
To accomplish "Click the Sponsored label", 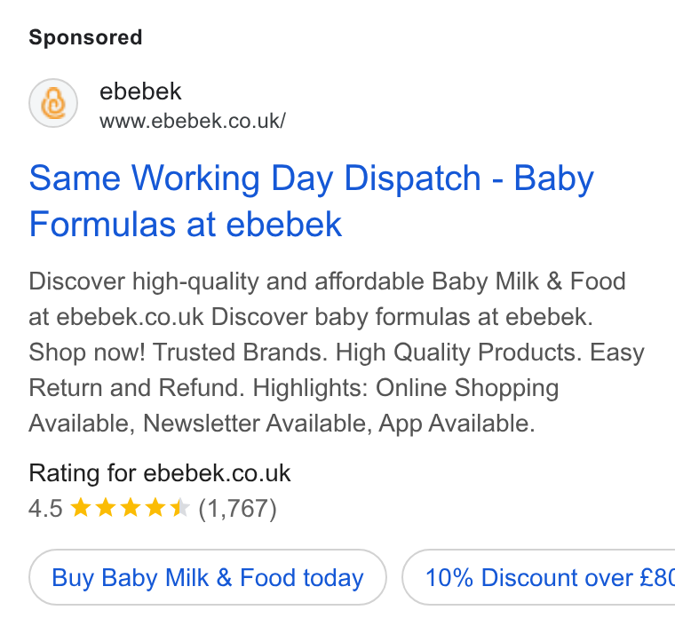I will [x=85, y=37].
